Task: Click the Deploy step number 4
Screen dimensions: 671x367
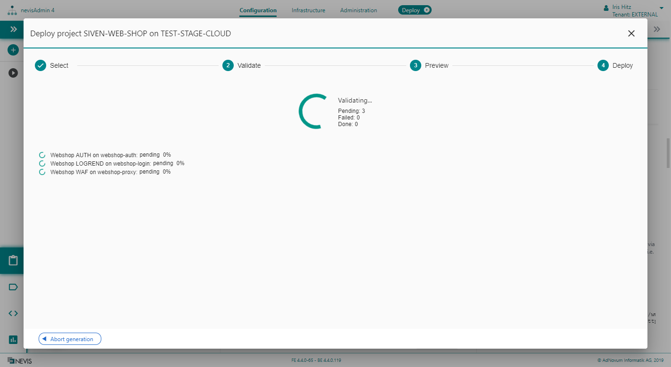Action: tap(603, 65)
